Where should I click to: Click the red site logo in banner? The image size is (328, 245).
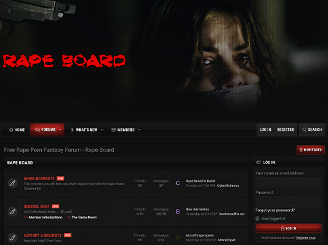coord(64,61)
